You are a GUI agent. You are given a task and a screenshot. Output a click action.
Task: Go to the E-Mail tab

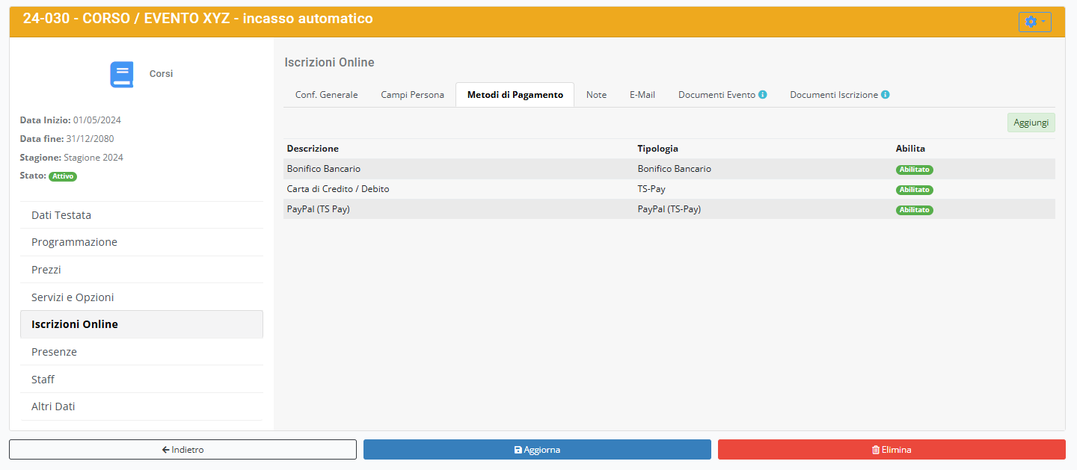coord(642,95)
